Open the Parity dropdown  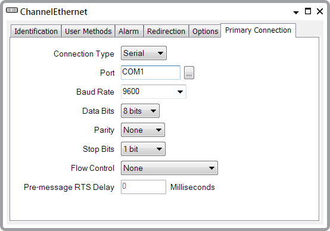(x=143, y=130)
